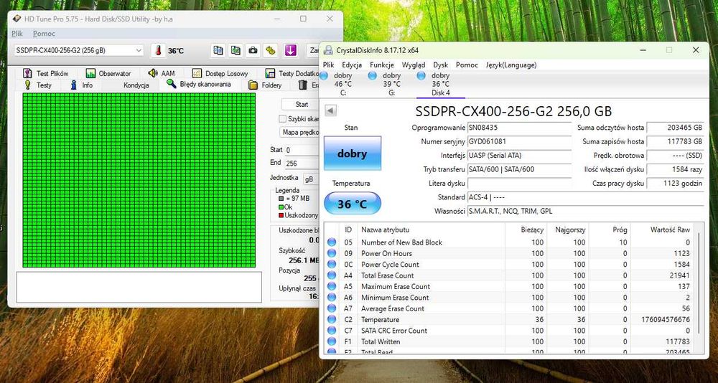Click the Mapa prędkości button

point(300,132)
